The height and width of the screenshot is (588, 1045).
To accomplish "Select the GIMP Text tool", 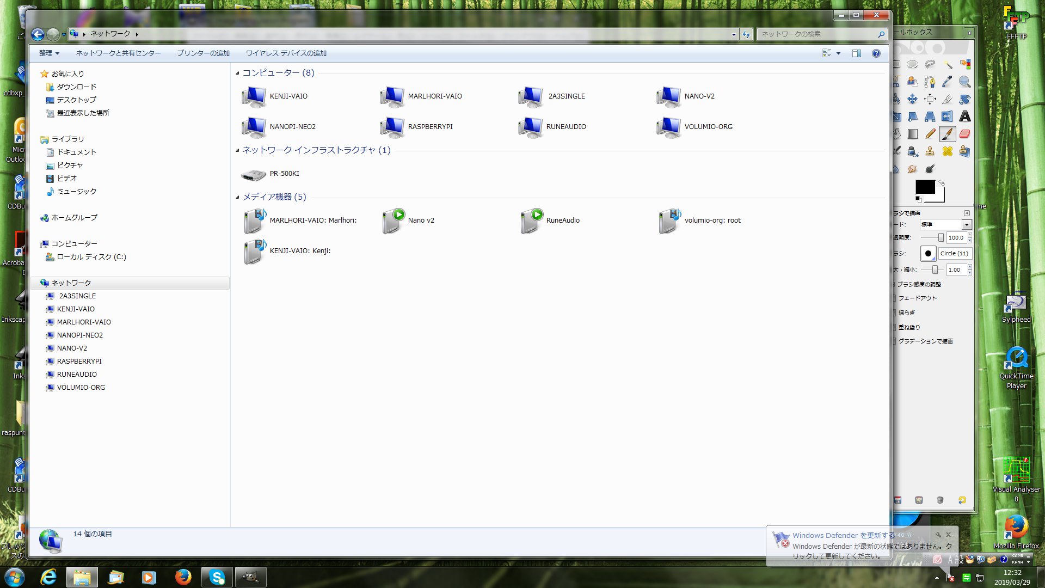I will click(x=964, y=117).
